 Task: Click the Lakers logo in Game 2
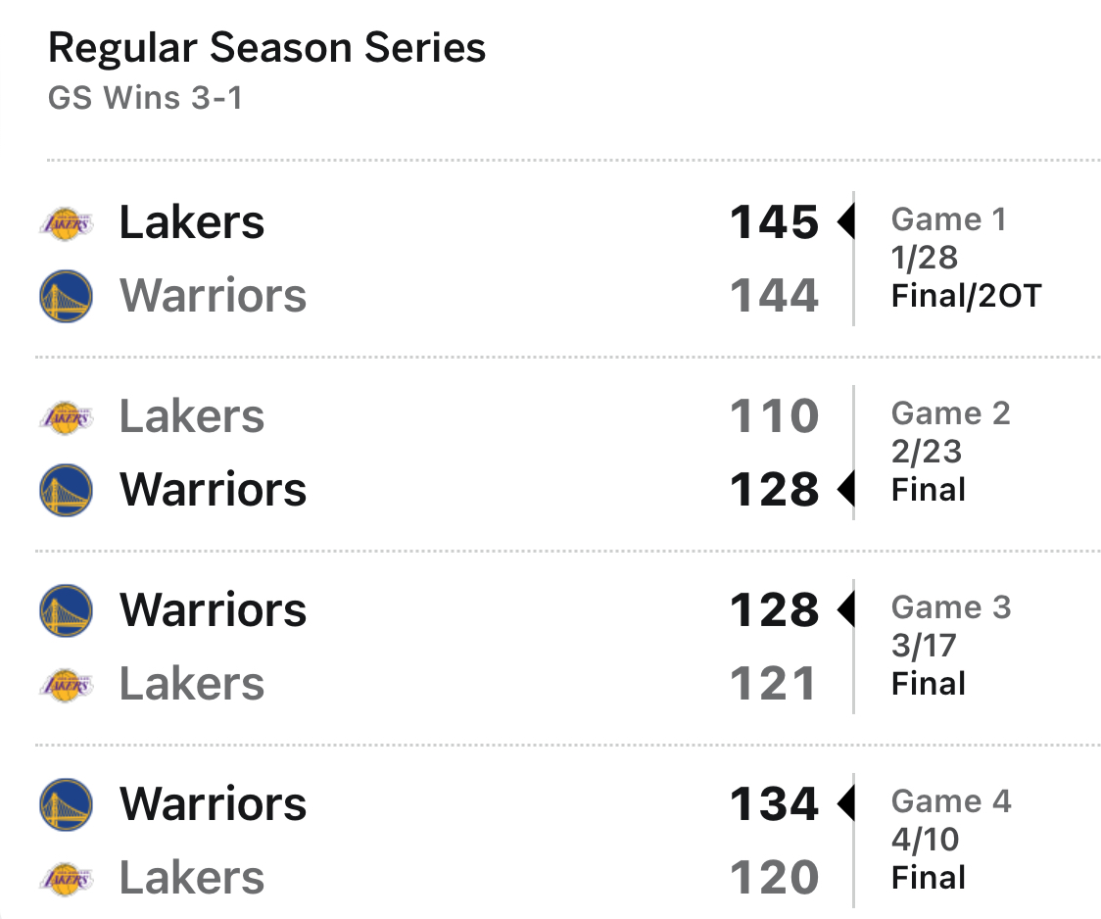pos(66,417)
